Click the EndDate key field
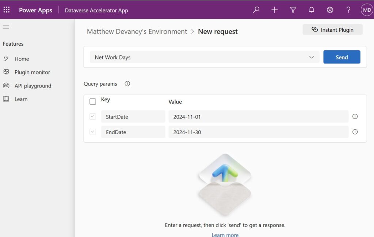Image resolution: width=374 pixels, height=237 pixels. tap(133, 132)
